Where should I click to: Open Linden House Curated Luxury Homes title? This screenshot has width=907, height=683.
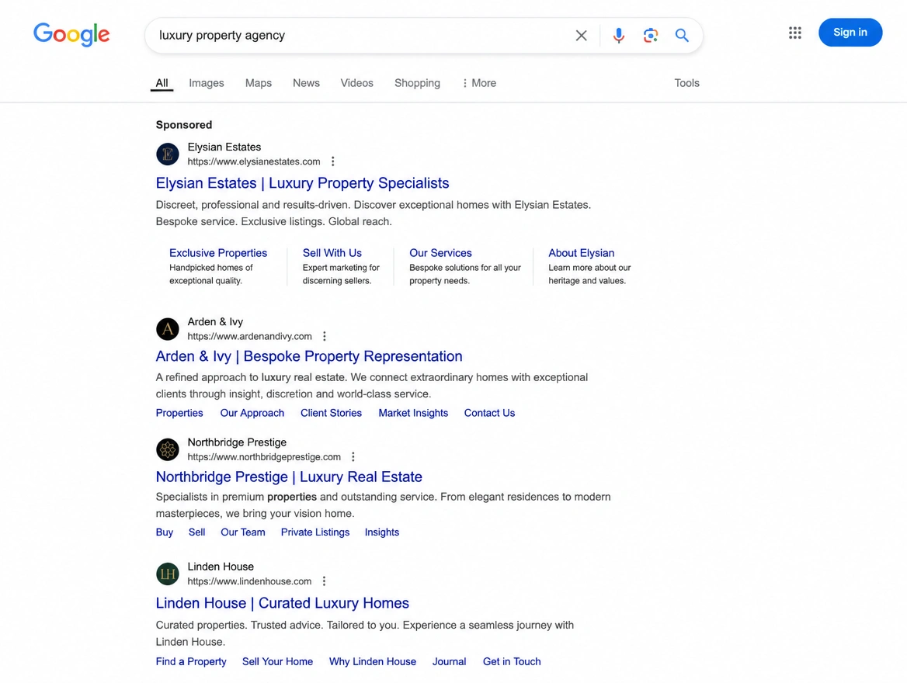(x=283, y=603)
